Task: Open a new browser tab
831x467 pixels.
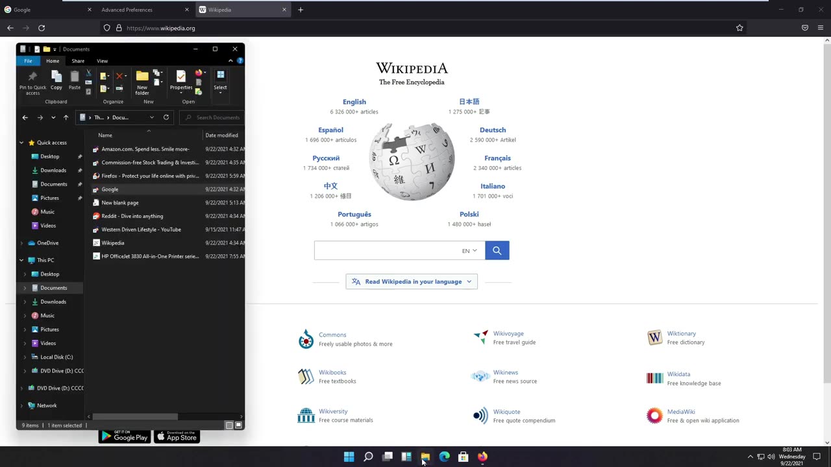Action: coord(300,10)
